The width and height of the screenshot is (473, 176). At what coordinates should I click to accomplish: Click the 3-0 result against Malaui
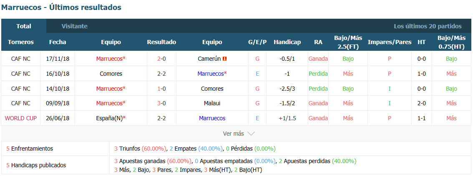pos(161,103)
